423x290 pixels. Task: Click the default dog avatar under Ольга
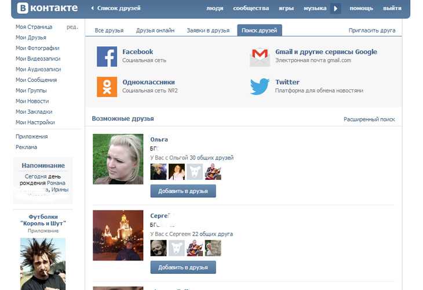(195, 172)
